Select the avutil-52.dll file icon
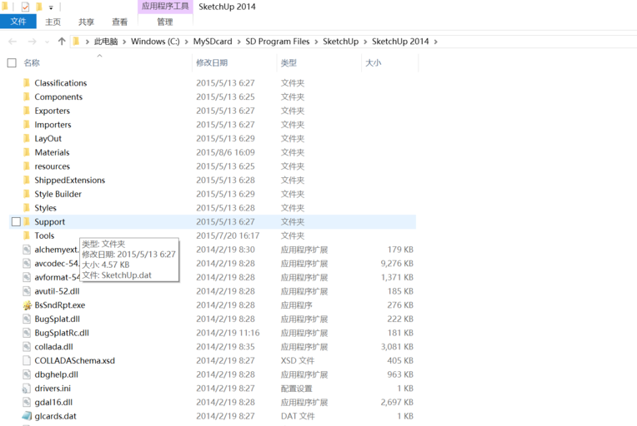 [x=27, y=291]
